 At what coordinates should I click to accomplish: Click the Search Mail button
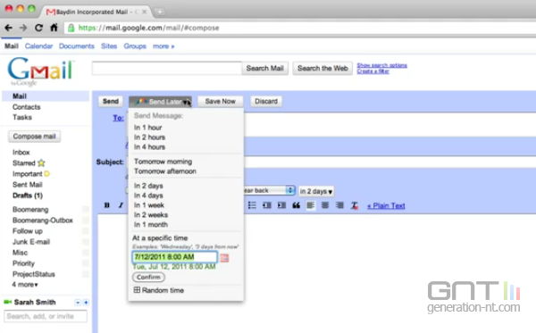point(265,69)
